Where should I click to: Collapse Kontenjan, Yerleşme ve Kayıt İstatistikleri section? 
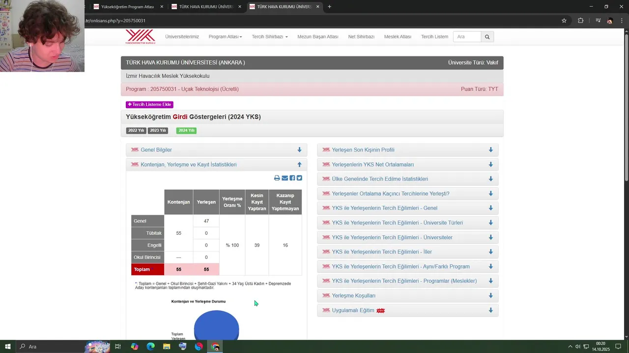(216, 165)
